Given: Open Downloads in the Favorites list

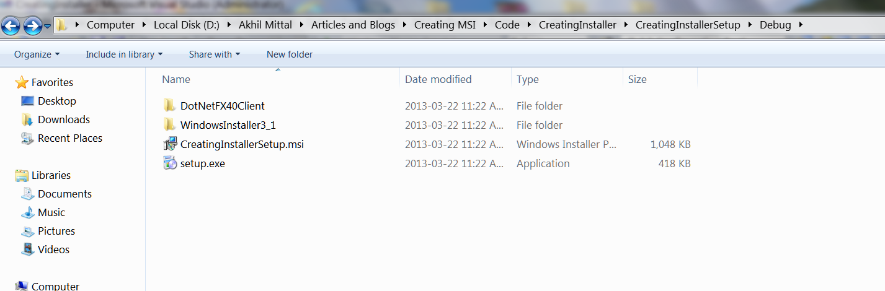Looking at the screenshot, I should pos(63,119).
